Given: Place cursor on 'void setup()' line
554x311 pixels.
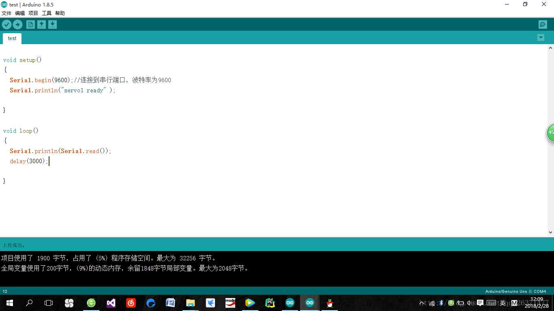Looking at the screenshot, I should coord(22,60).
